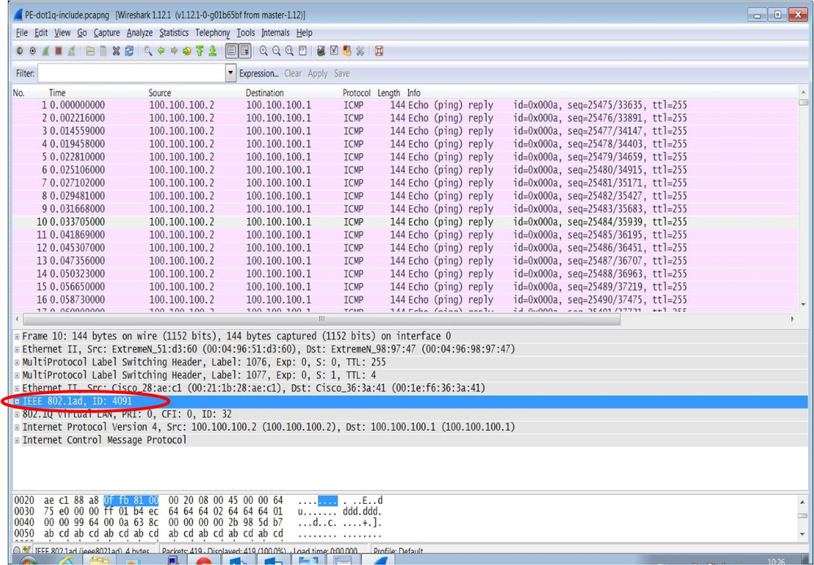Screen dimensions: 814x565
Task: Find a packet (magnifier icon)
Action: pyautogui.click(x=148, y=50)
